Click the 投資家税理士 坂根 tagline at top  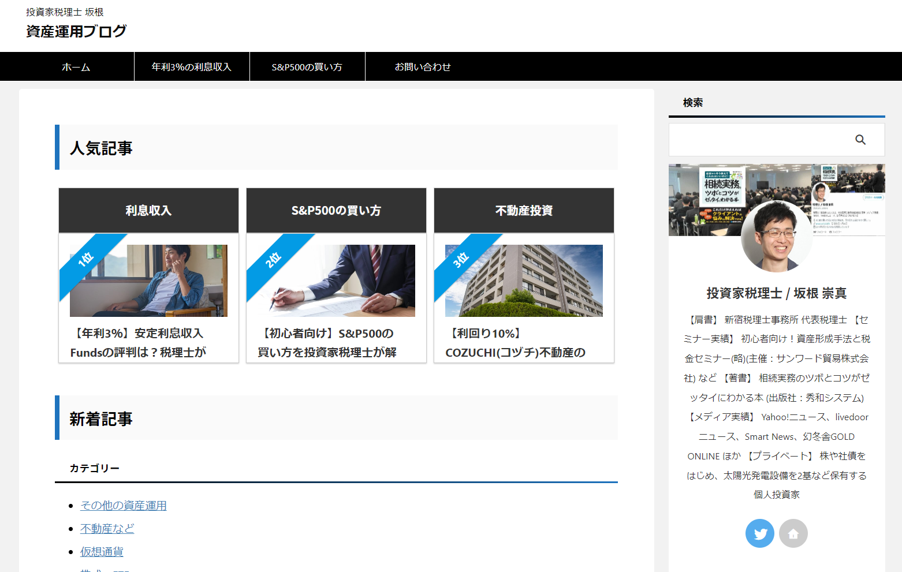pos(65,12)
